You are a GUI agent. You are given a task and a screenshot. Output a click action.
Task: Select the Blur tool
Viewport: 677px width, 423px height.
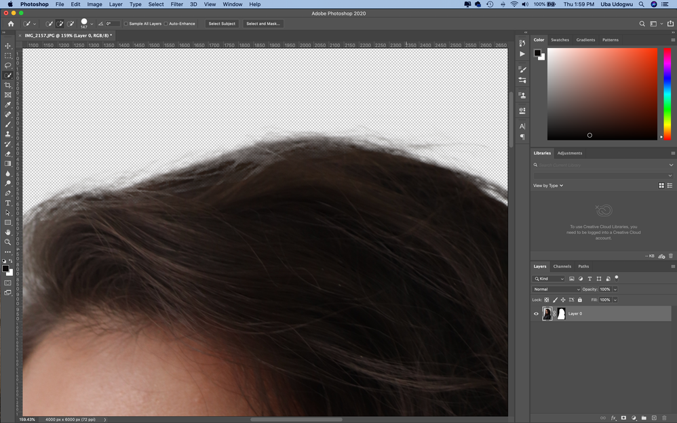(x=7, y=174)
